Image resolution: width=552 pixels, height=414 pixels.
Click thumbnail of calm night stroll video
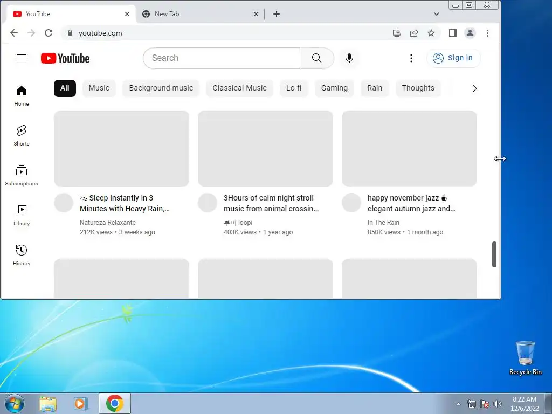[265, 148]
